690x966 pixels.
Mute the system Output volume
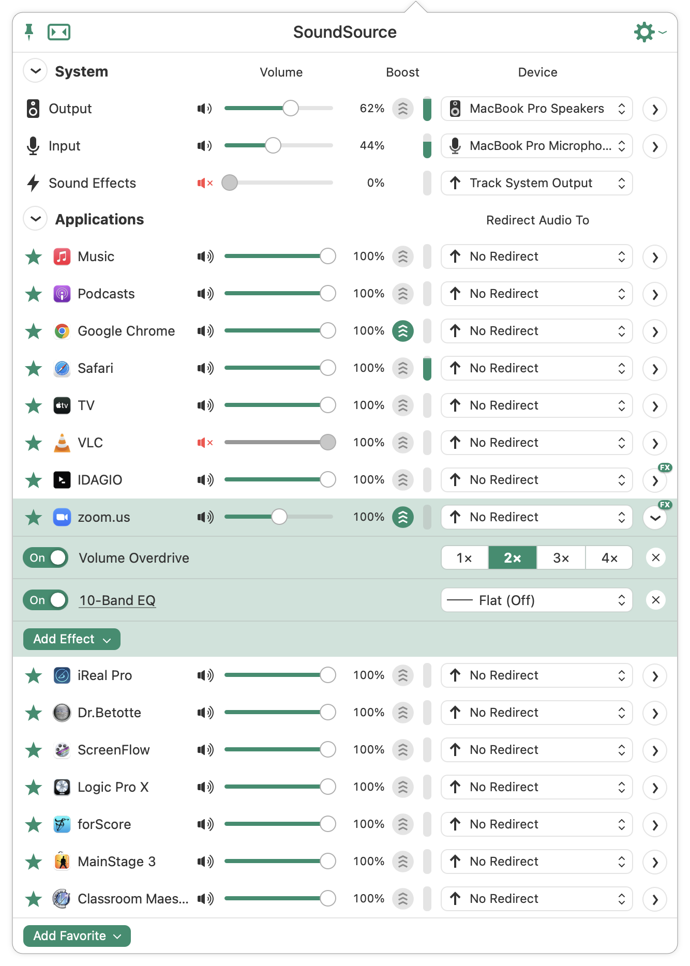pos(205,109)
